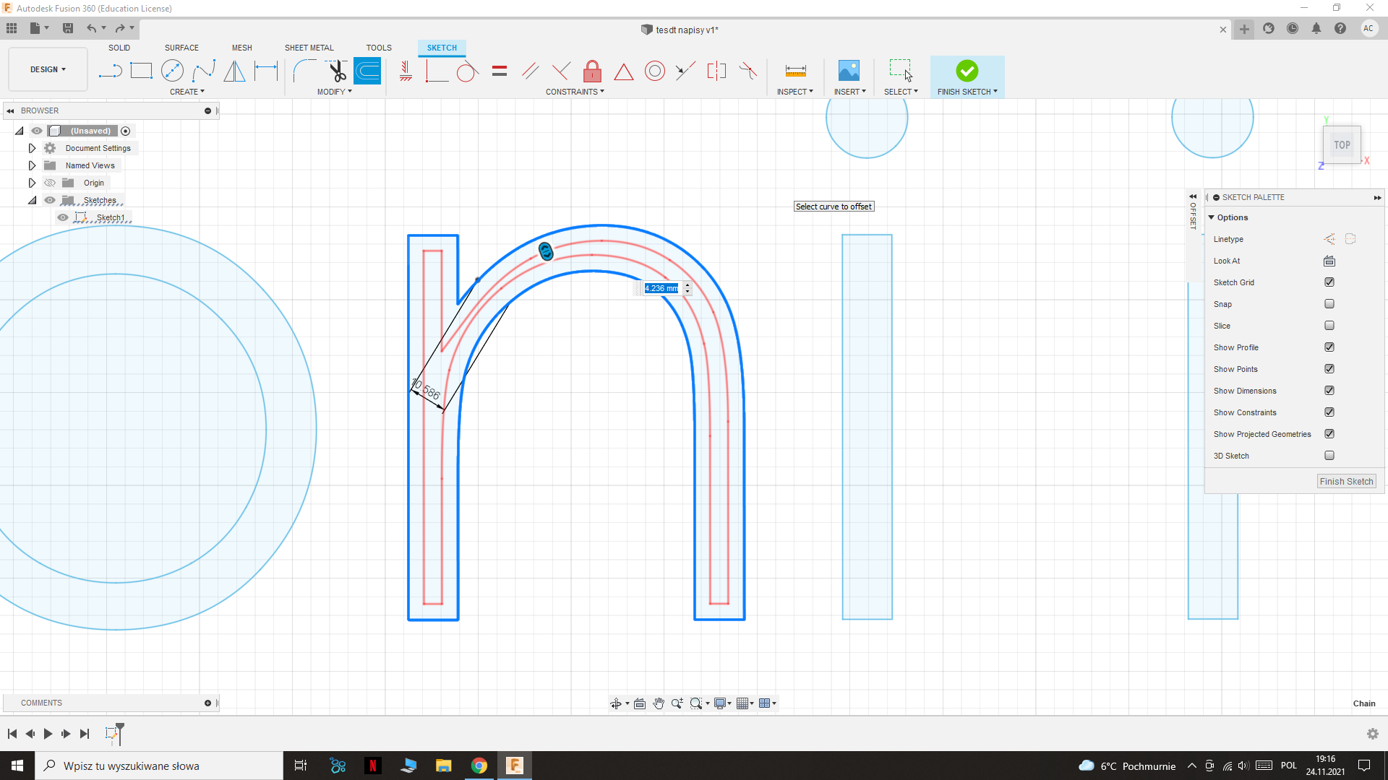Open the CONSTRAINTS dropdown menu
The height and width of the screenshot is (780, 1388).
pos(575,92)
